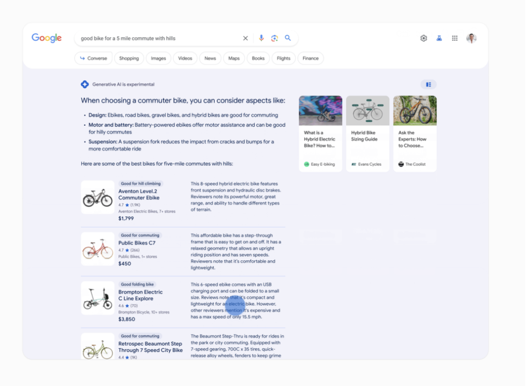Click Good for commuting tag on Public Bikes

(140, 235)
